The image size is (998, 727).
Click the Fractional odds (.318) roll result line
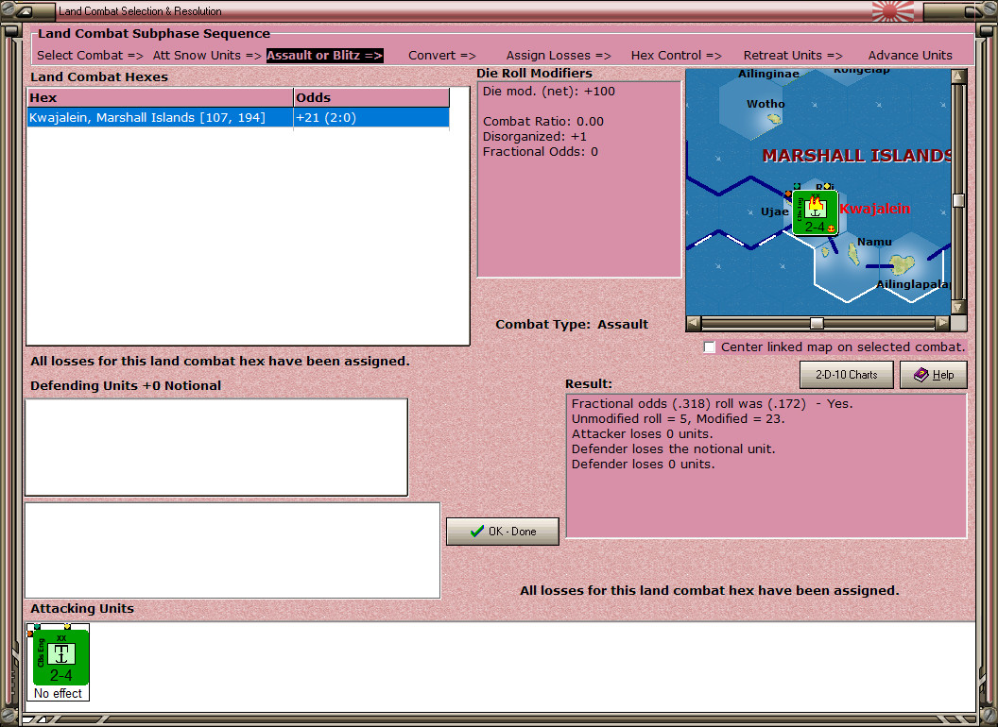click(x=713, y=403)
